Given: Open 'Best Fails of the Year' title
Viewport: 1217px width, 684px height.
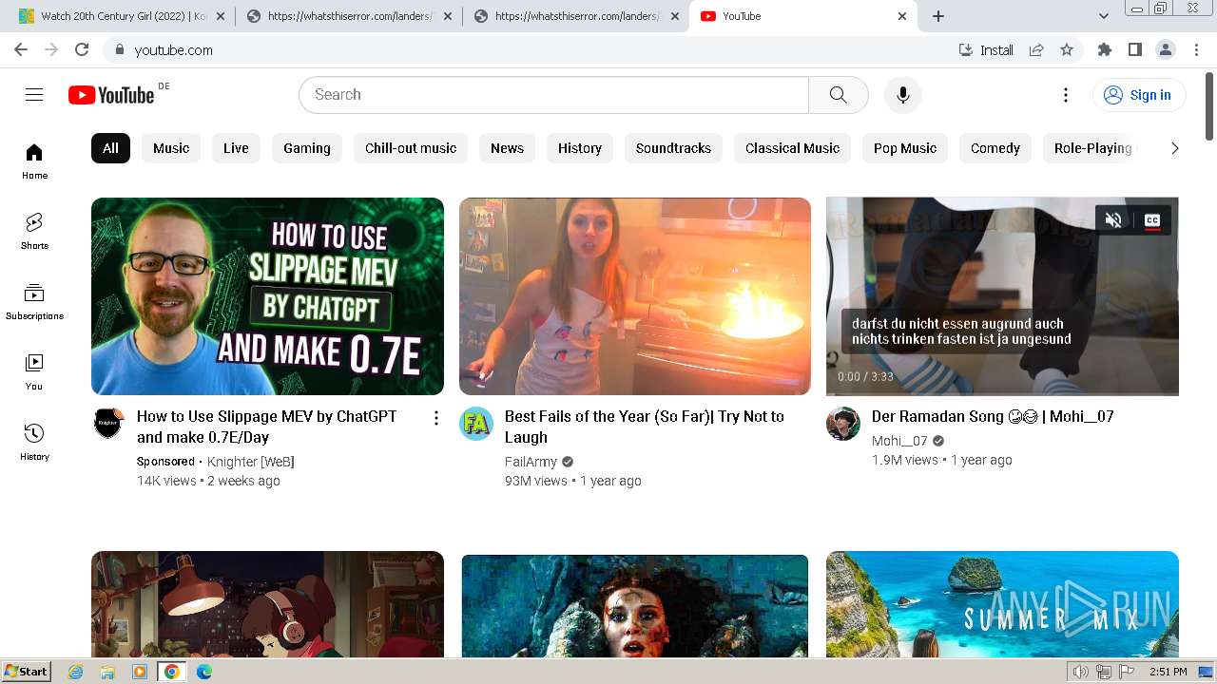Looking at the screenshot, I should pos(645,427).
